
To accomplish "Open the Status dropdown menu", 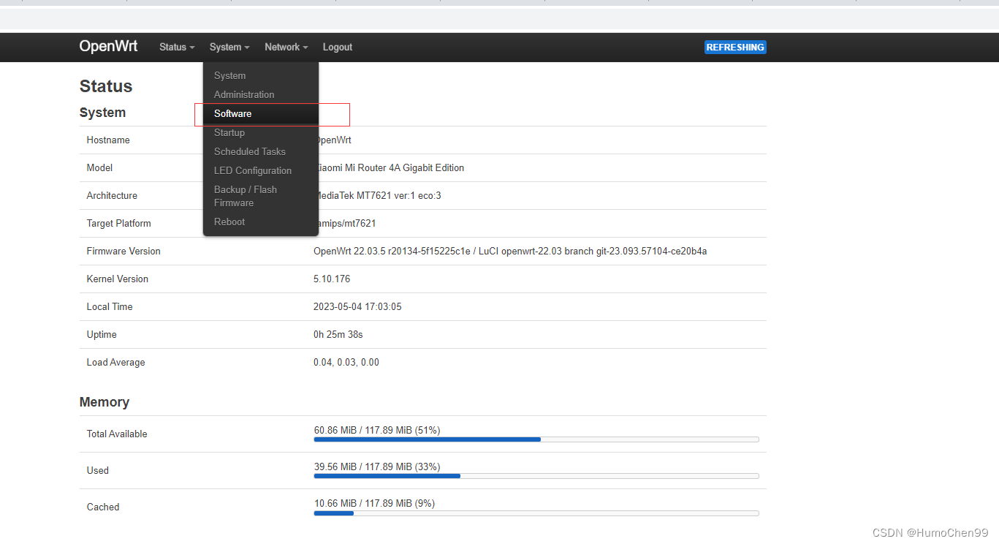I will coord(177,47).
